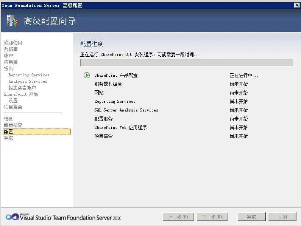Click the 下一步(N) button
This screenshot has height=226, width=301.
(x=212, y=217)
